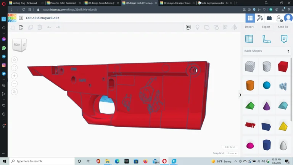Click the Export button
The height and width of the screenshot is (165, 293).
[266, 27]
